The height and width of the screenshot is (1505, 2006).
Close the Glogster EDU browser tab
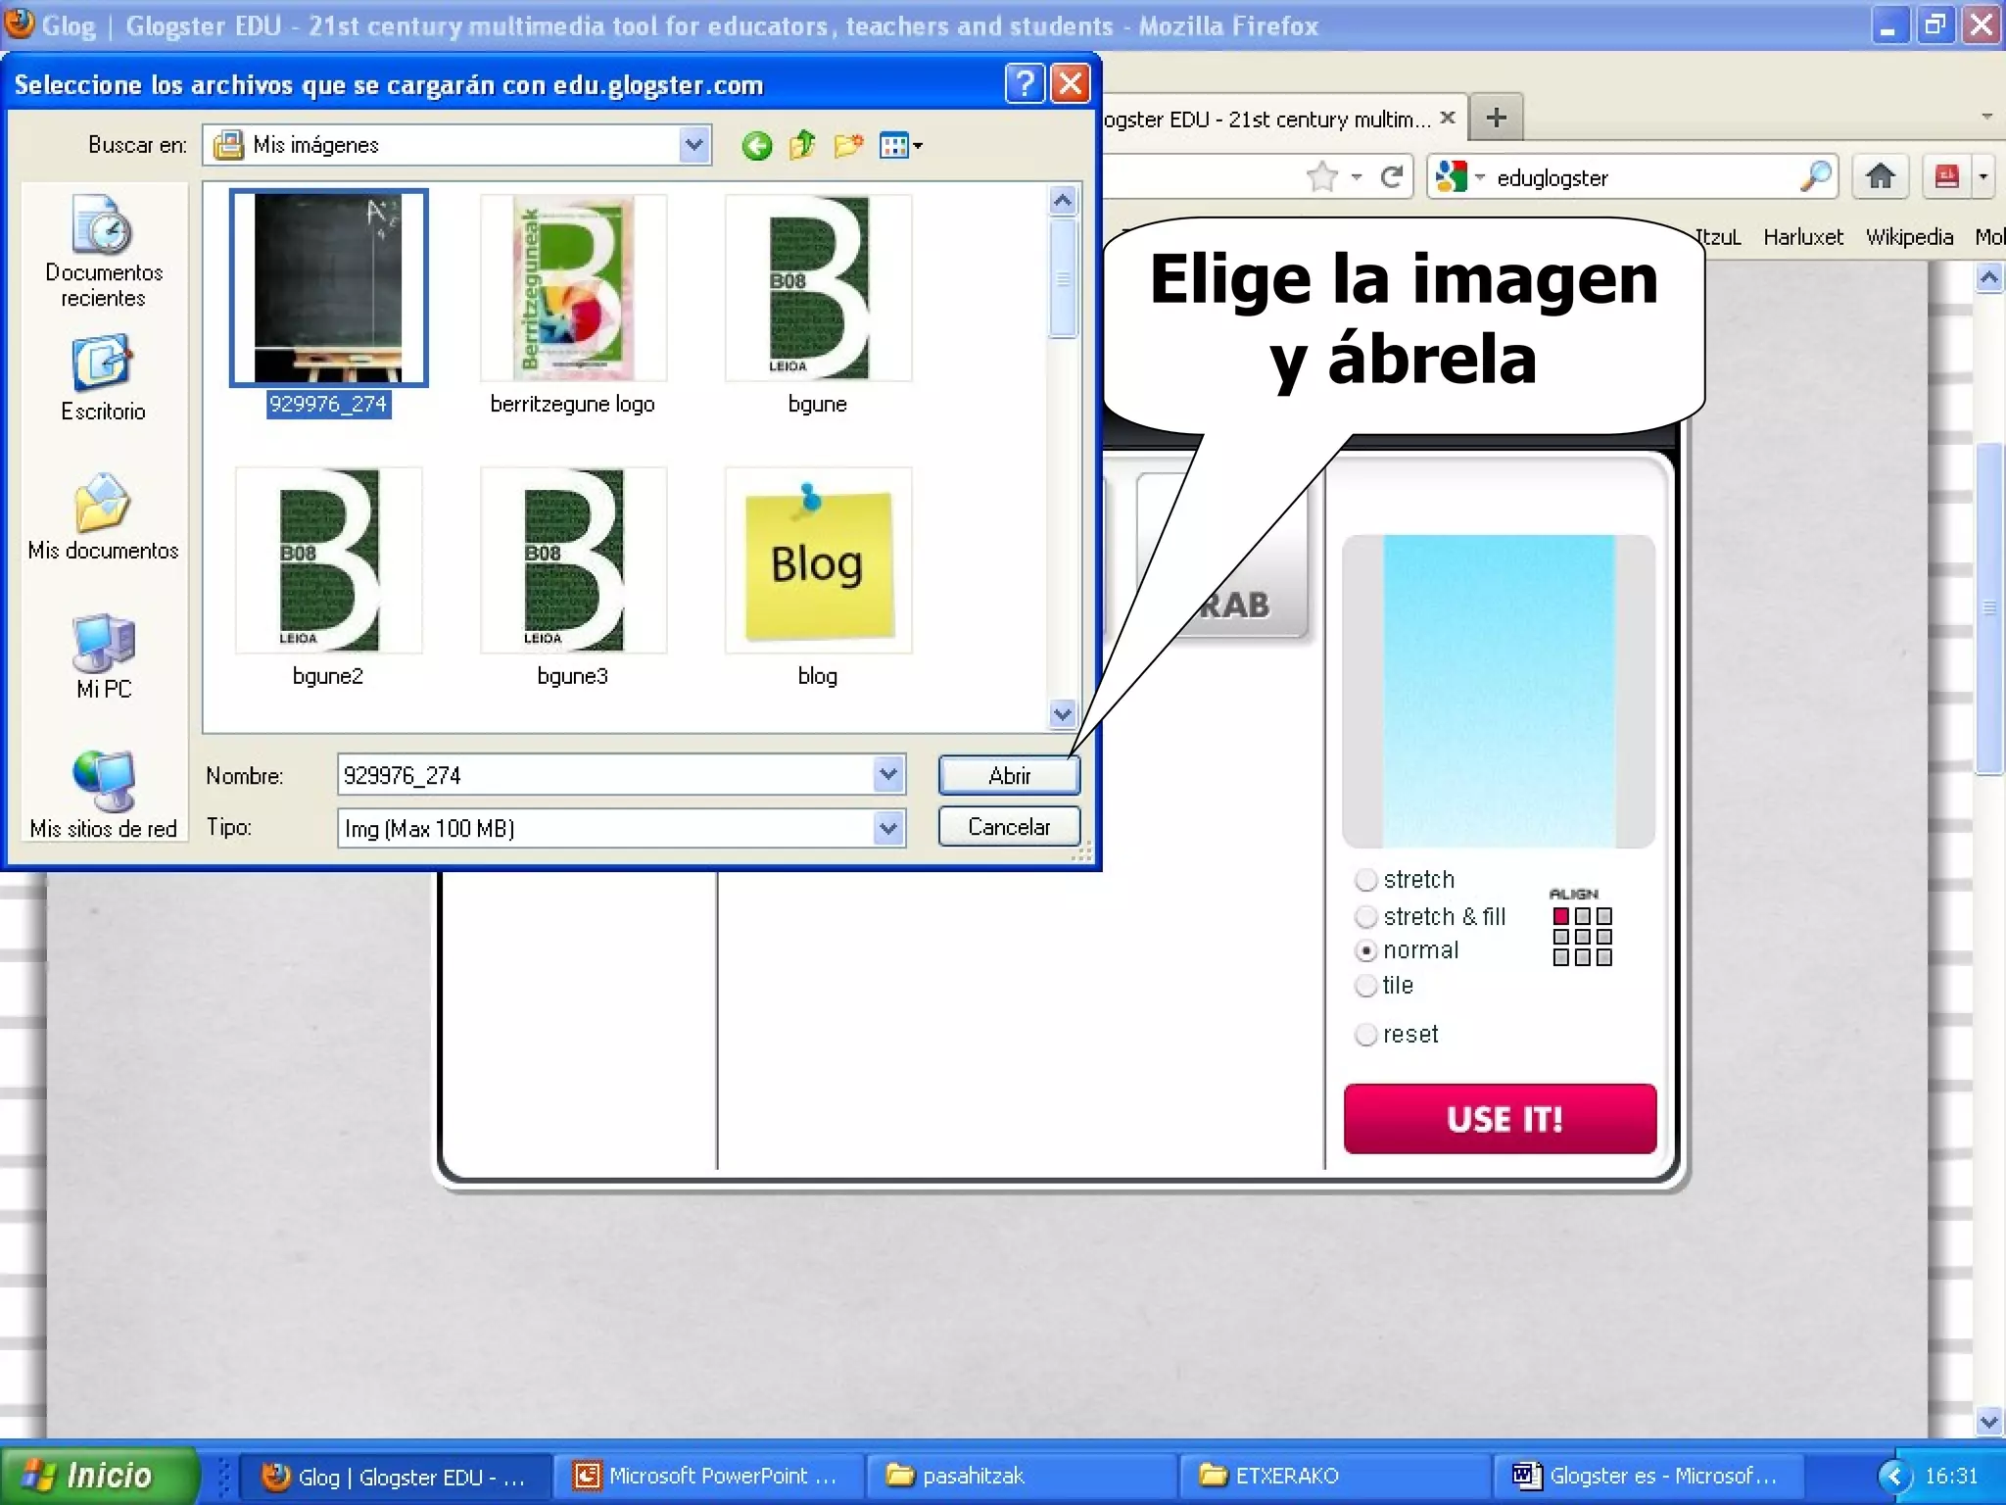click(x=1448, y=118)
